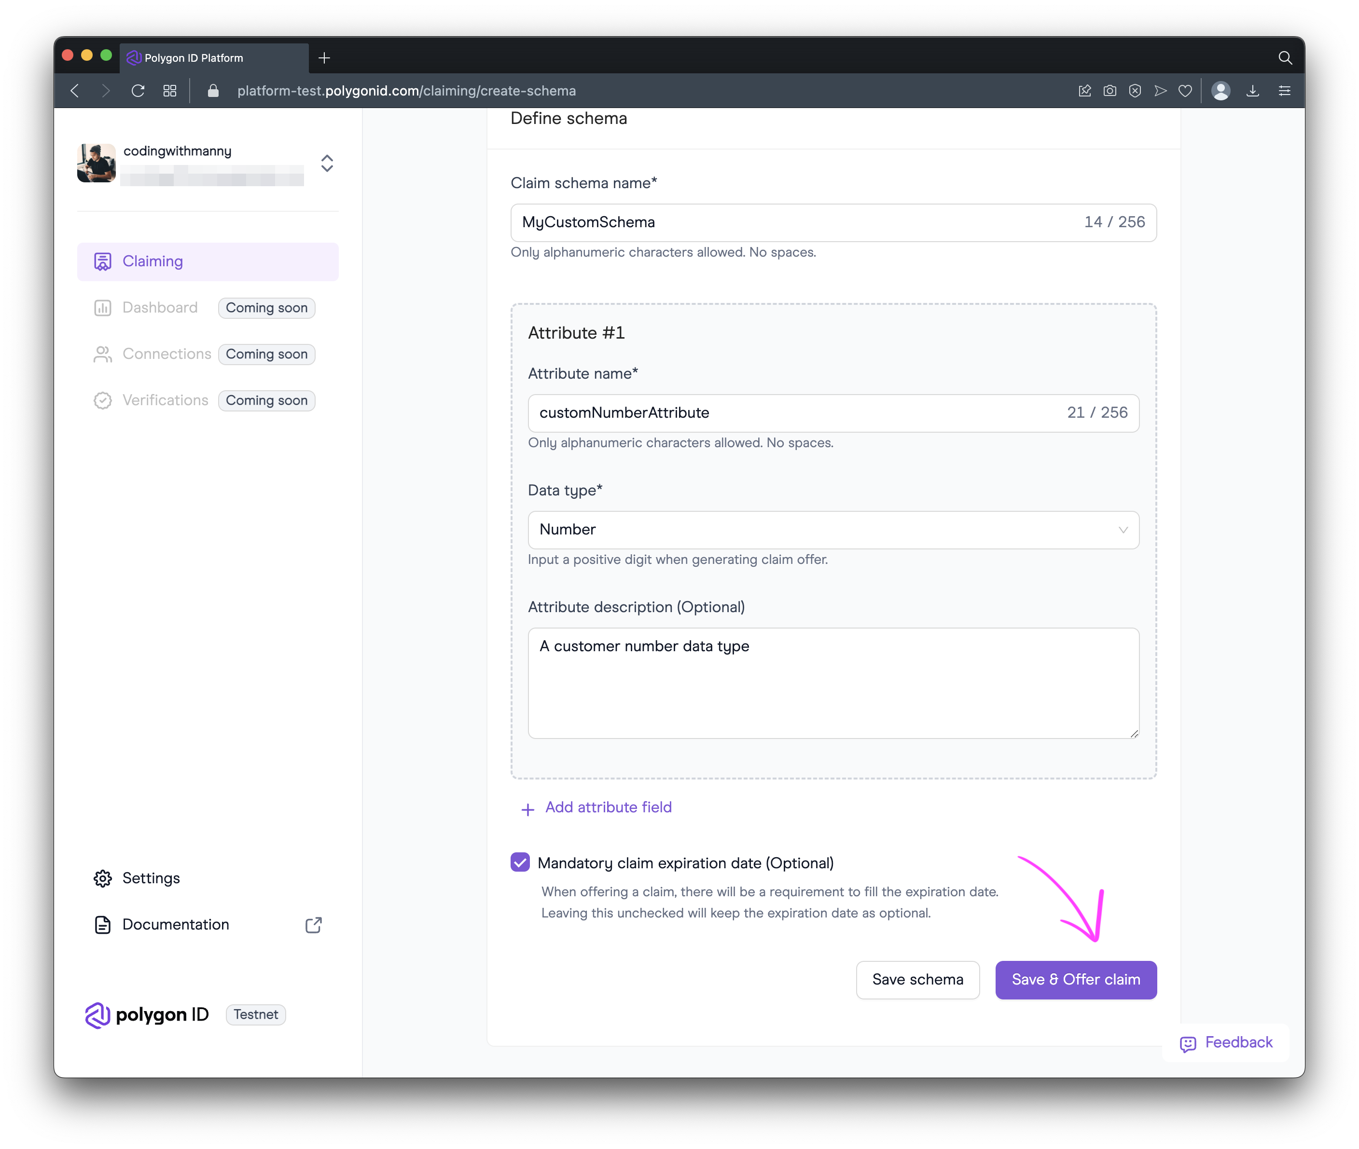Viewport: 1359px width, 1149px height.
Task: Click the Documentation external link icon
Action: point(314,924)
